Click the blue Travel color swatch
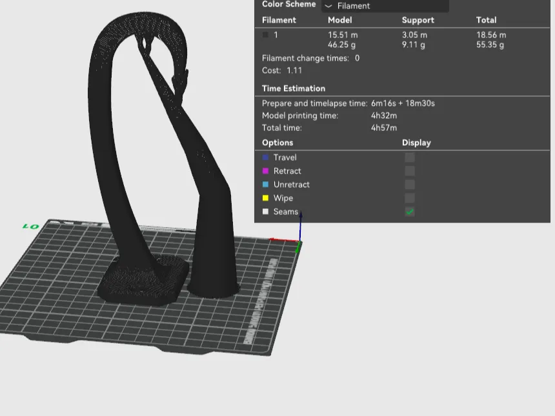The image size is (555, 416). (x=265, y=157)
